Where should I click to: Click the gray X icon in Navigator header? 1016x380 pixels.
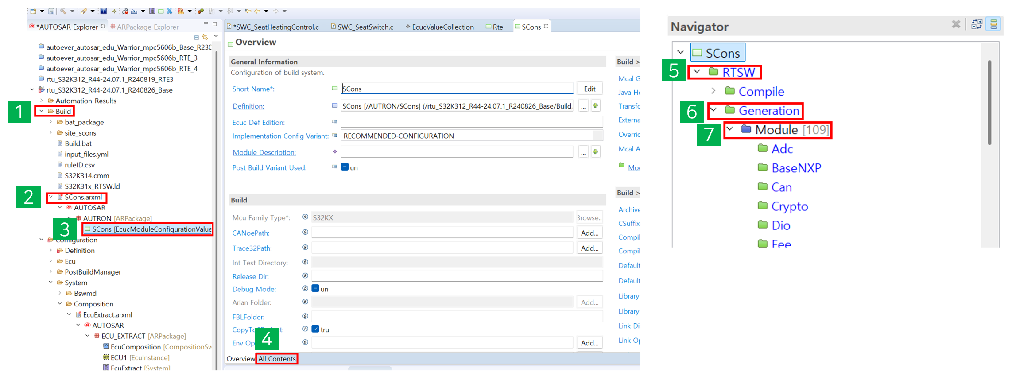pyautogui.click(x=956, y=24)
